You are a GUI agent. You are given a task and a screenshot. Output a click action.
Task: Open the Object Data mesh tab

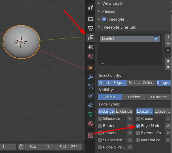click(x=91, y=114)
